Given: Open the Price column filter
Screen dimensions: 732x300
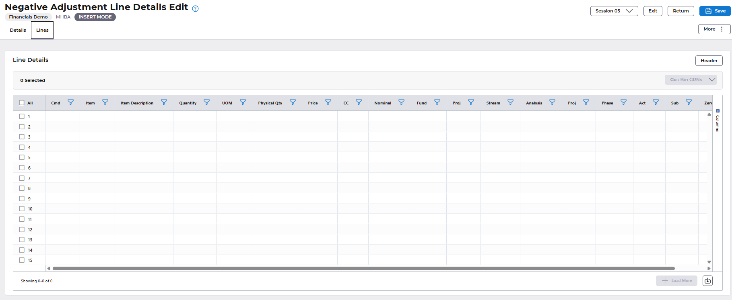Looking at the screenshot, I should 328,102.
